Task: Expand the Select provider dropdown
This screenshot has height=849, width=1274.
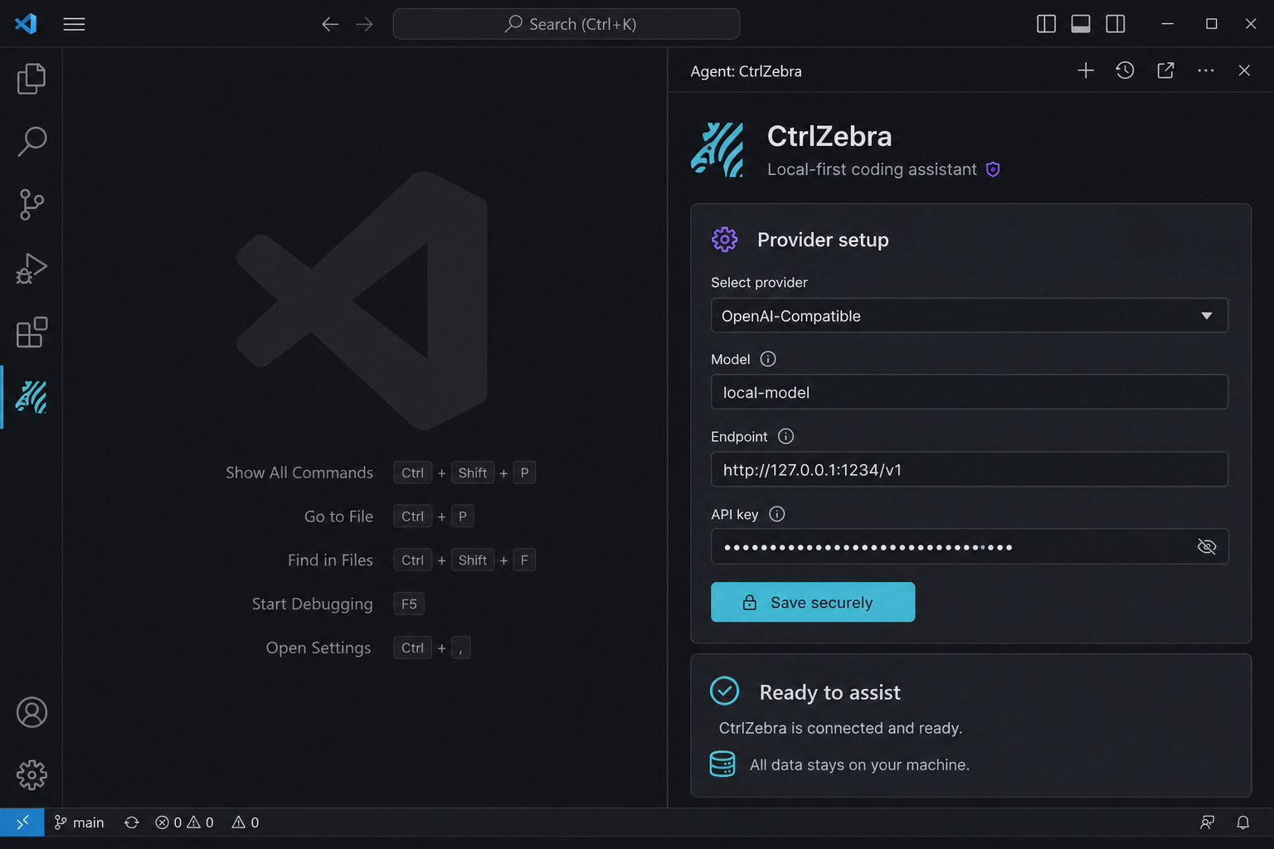Action: point(970,316)
